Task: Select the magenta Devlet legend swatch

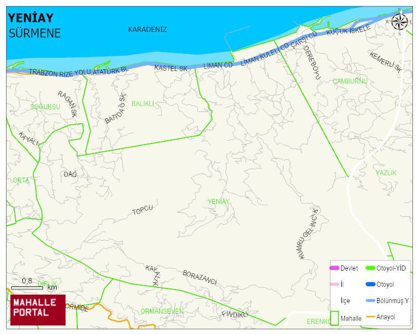Action: tap(334, 268)
